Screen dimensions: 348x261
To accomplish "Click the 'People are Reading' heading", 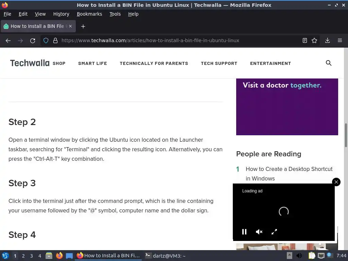I will [x=268, y=154].
